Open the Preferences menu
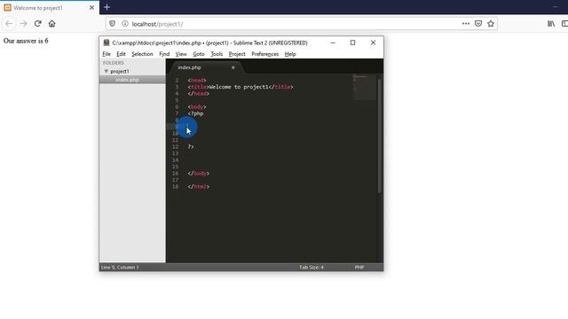 click(x=264, y=54)
